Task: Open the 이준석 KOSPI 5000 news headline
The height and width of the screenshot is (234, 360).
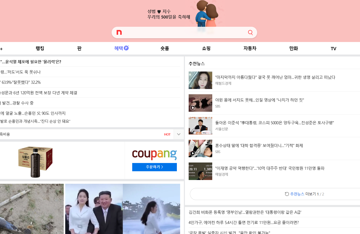Action: click(274, 123)
